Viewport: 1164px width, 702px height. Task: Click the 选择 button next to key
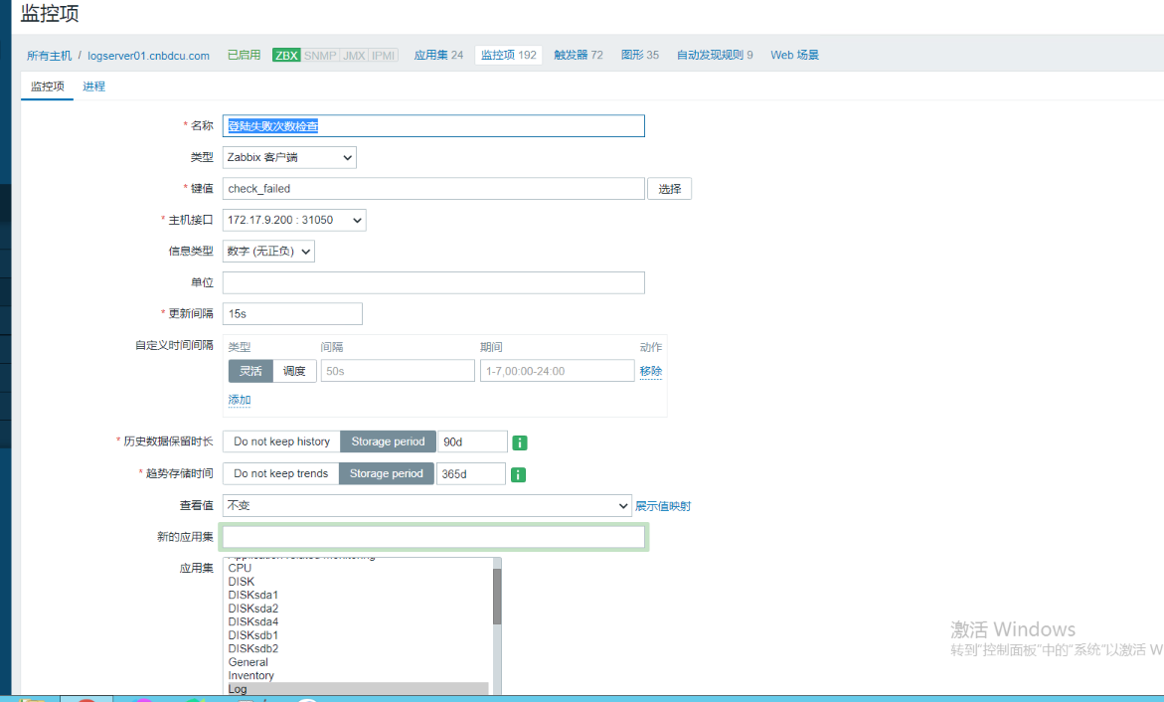pyautogui.click(x=670, y=189)
